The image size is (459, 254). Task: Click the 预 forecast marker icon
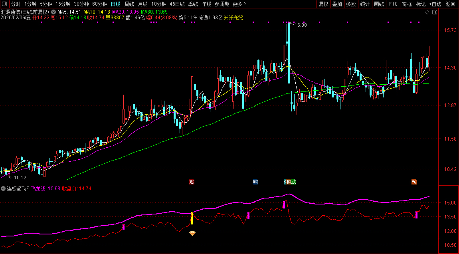pyautogui.click(x=414, y=182)
